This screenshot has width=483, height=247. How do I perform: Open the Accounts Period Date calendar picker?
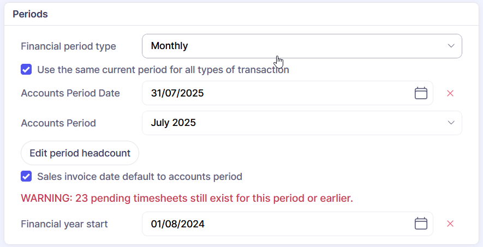point(420,93)
